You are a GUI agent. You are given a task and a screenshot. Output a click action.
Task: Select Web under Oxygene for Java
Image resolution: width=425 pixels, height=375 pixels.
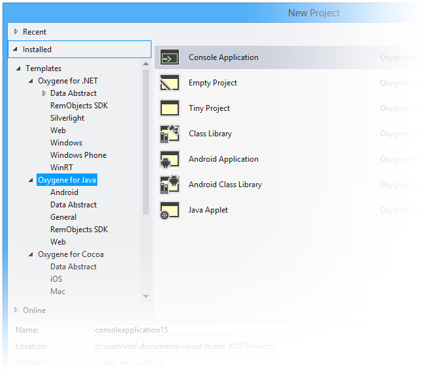click(58, 242)
